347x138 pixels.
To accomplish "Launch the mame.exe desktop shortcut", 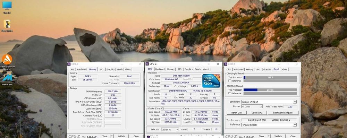I will coord(7,80).
